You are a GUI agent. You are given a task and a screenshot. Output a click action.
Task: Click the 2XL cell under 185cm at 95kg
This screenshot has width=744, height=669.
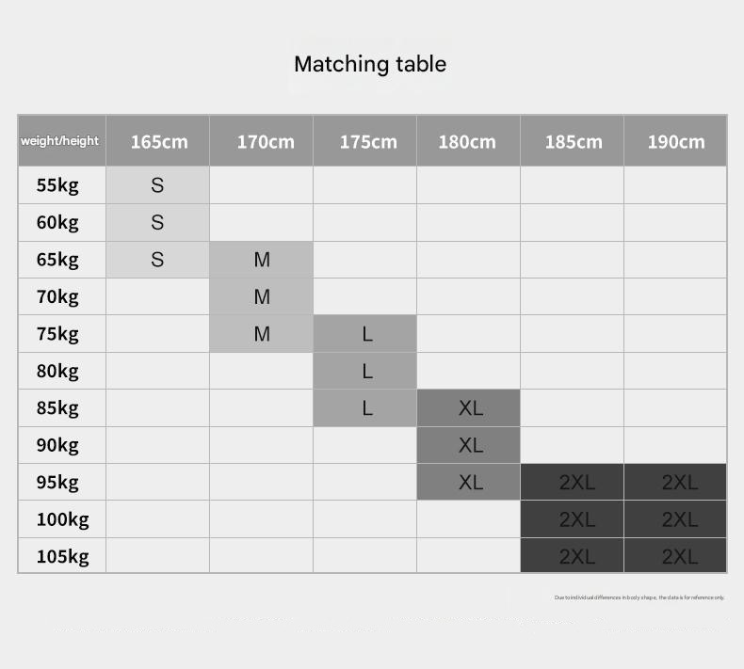pyautogui.click(x=576, y=483)
